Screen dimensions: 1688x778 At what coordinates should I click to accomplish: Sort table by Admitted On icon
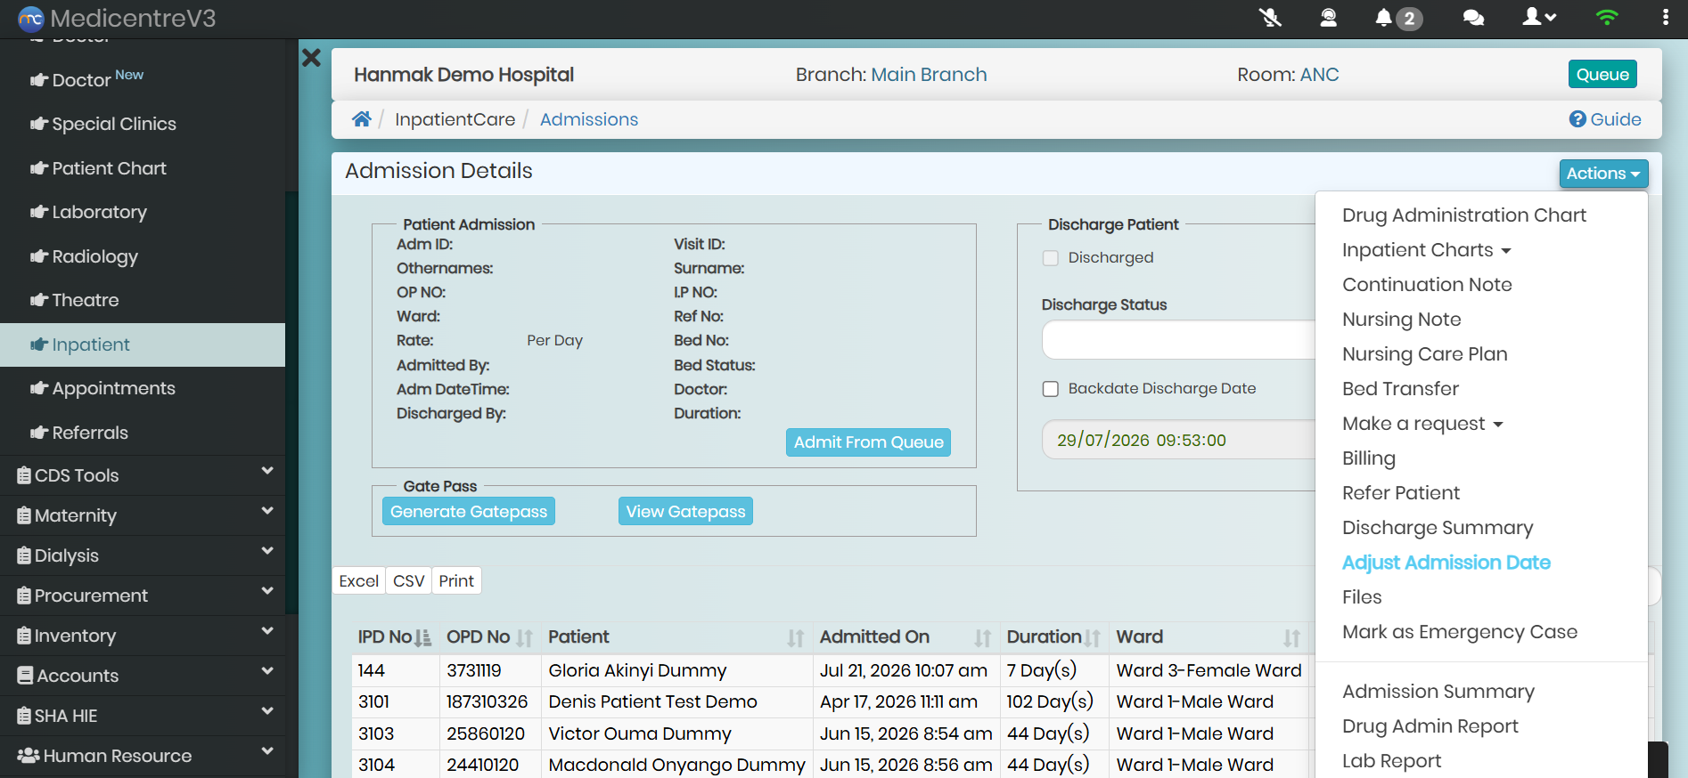983,637
